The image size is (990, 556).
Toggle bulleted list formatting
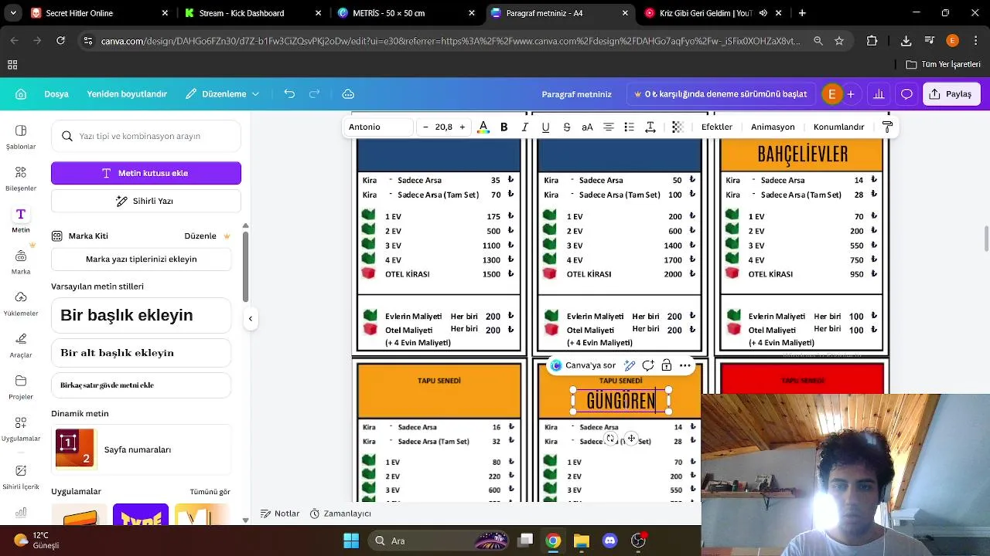[630, 127]
